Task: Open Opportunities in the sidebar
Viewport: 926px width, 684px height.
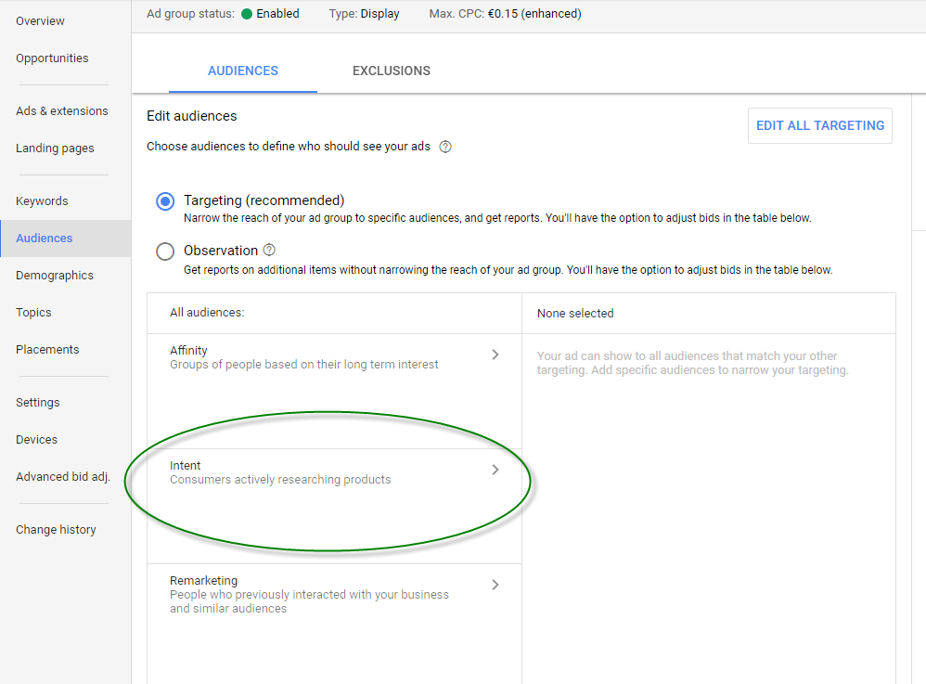Action: click(x=52, y=58)
